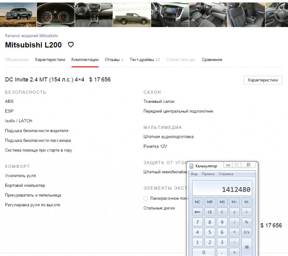Click the Характеристики button on the right
Image resolution: width=288 pixels, height=256 pixels.
[263, 80]
